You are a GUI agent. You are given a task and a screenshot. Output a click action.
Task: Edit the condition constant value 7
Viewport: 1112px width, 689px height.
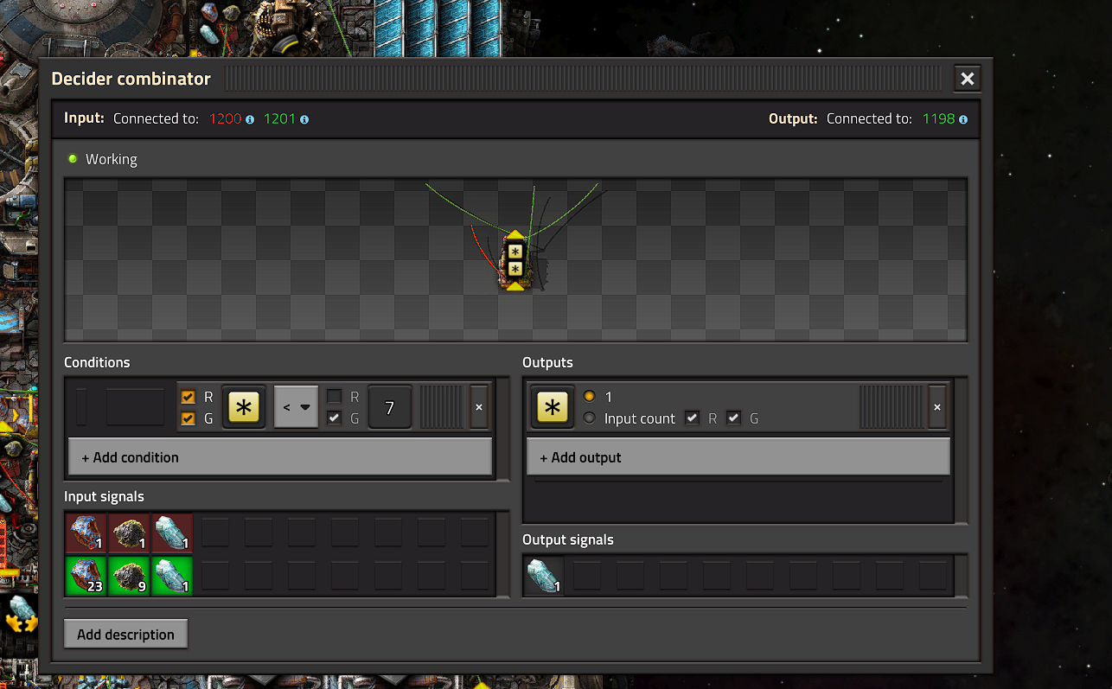(390, 407)
